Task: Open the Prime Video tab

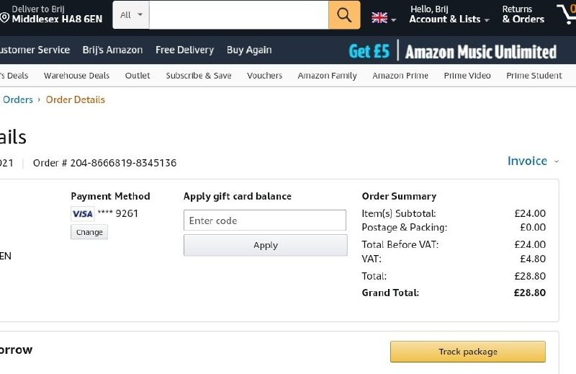Action: click(x=467, y=76)
